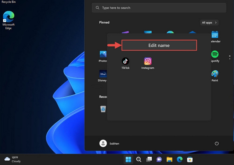Open the Photos pinned app

(x=103, y=56)
